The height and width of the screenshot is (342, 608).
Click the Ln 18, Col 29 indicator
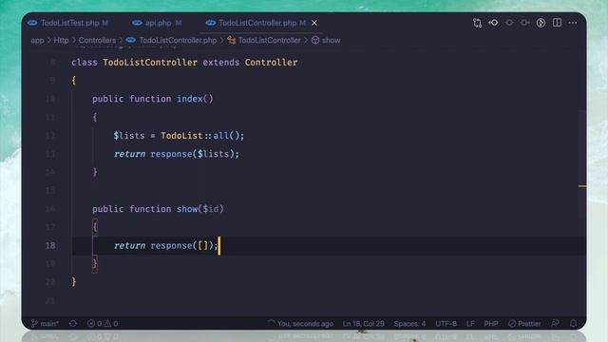tap(363, 323)
